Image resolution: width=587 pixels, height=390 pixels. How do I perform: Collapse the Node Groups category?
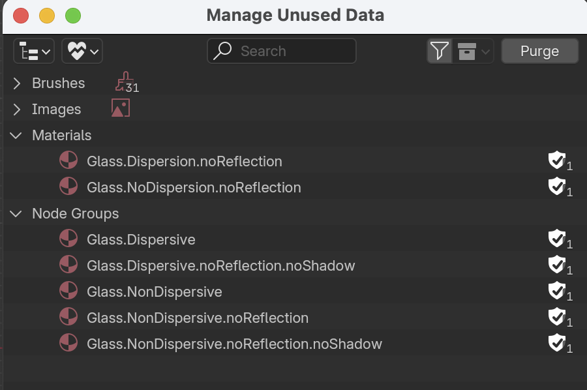tap(17, 213)
